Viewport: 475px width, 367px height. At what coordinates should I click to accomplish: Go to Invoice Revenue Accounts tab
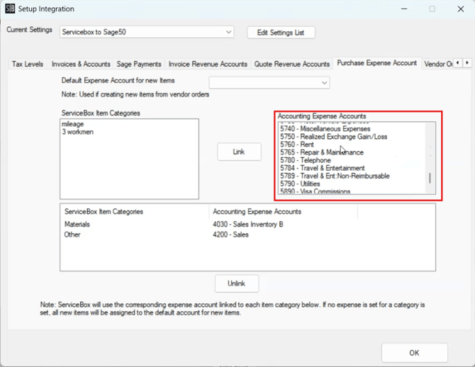tap(208, 64)
